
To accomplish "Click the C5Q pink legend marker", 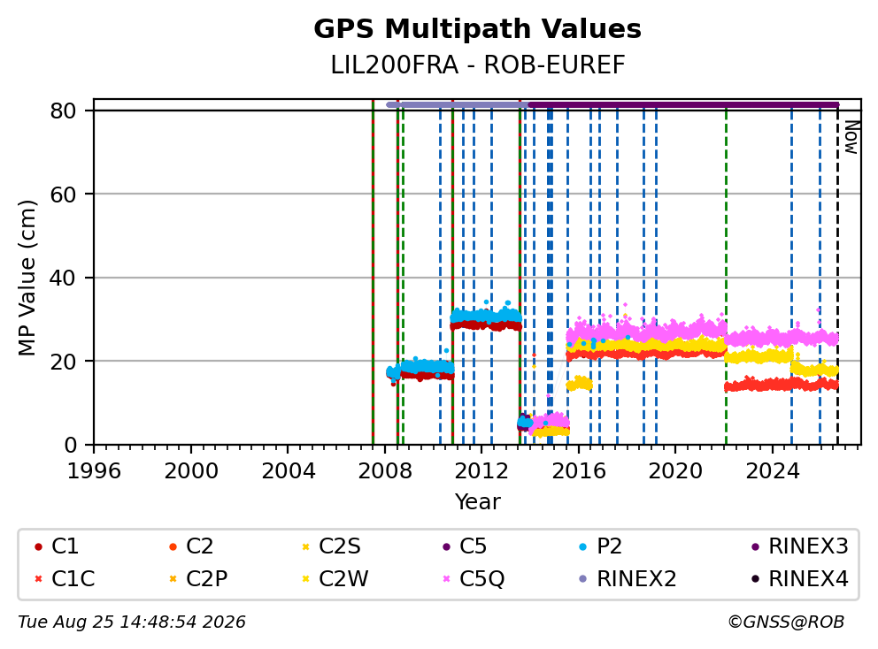I will (x=446, y=579).
